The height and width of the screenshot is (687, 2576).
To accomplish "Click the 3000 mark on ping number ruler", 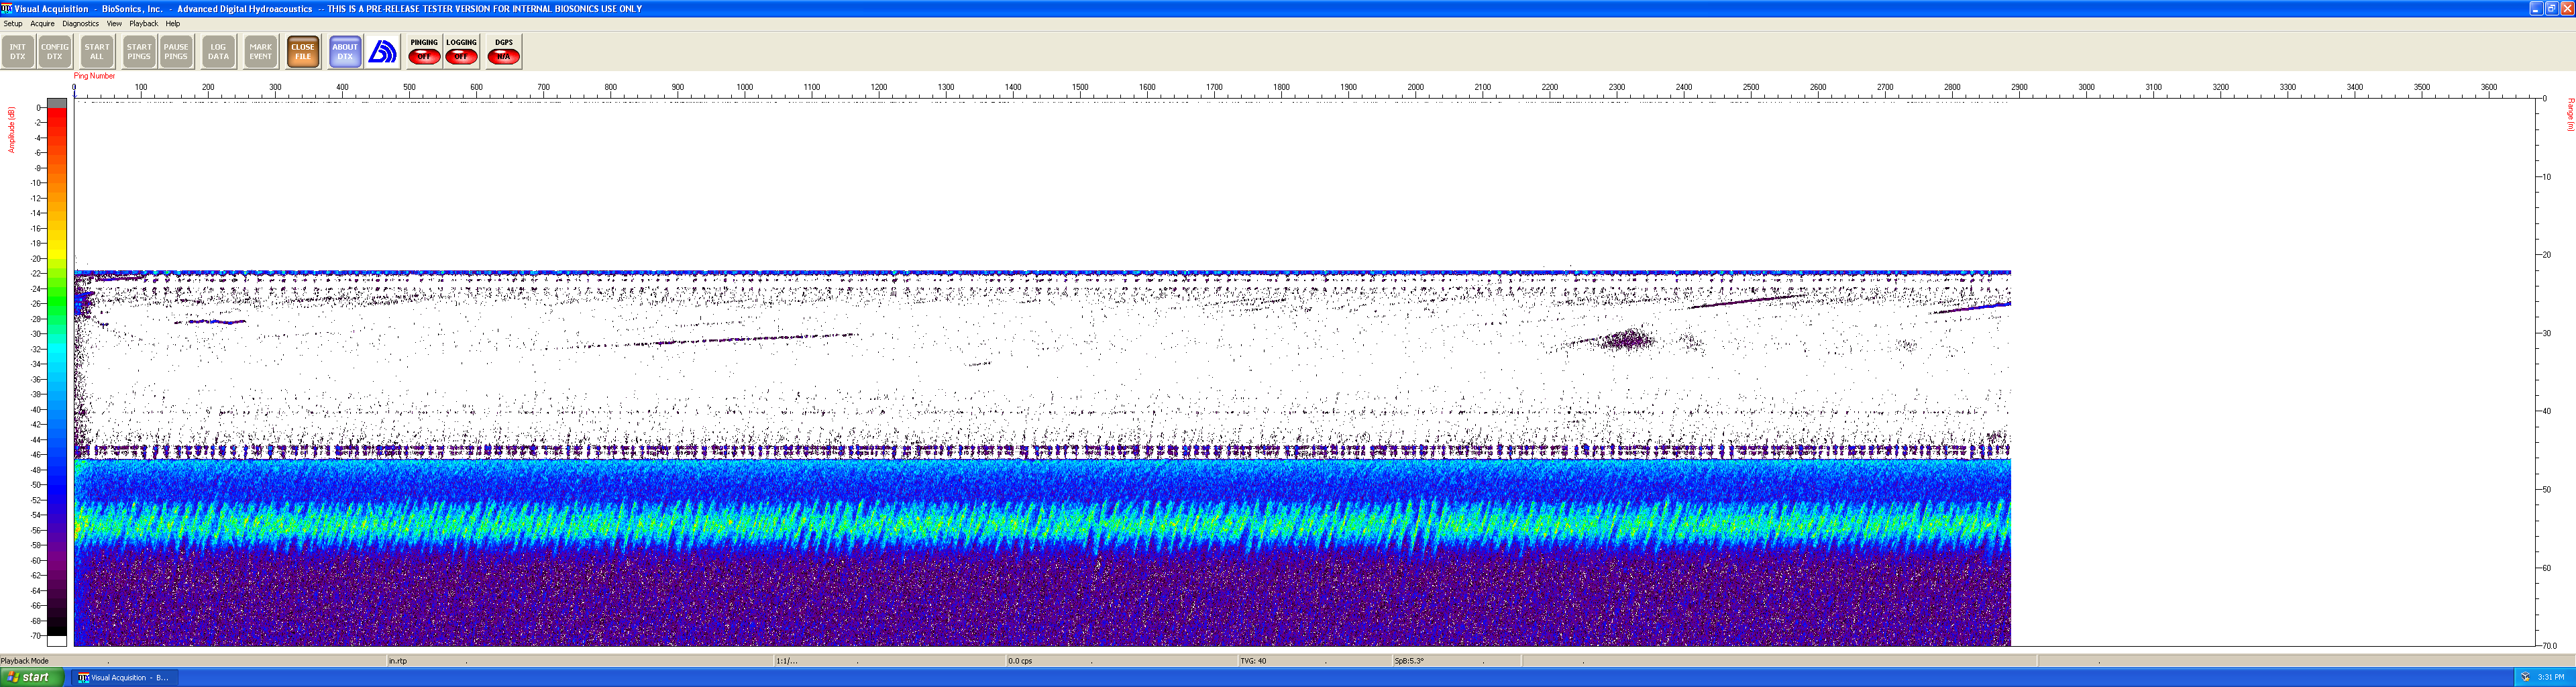I will (x=2086, y=88).
